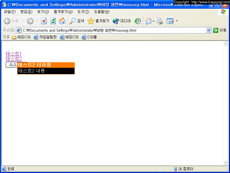Open the History clock icon
230x173 pixels.
[x=138, y=21]
